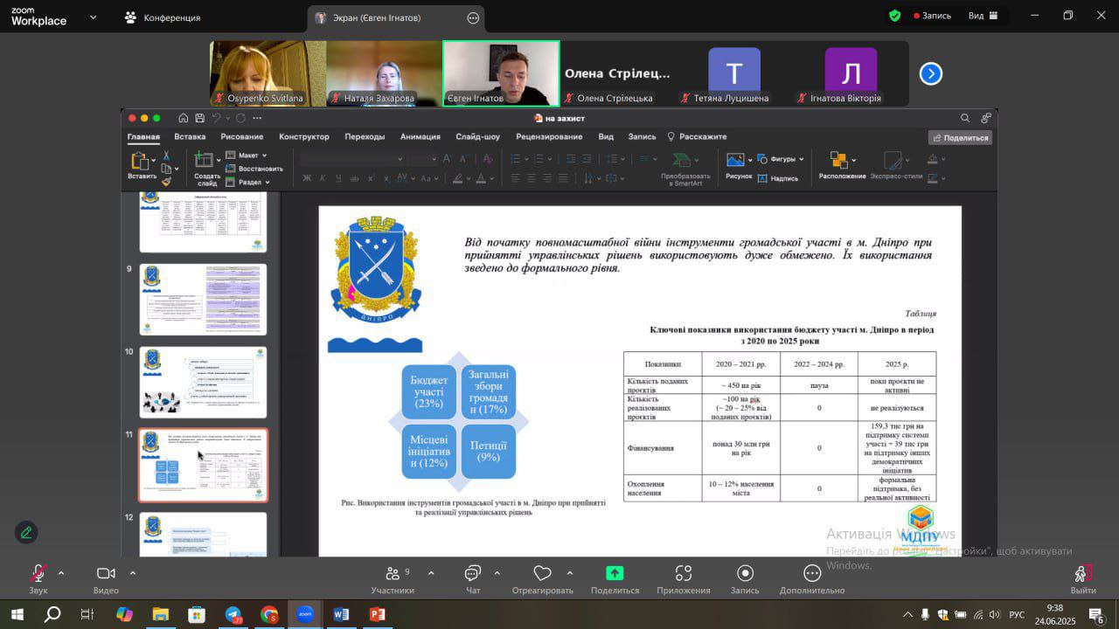The image size is (1119, 629).
Task: Expand video options arrow next to camera
Action: [133, 573]
